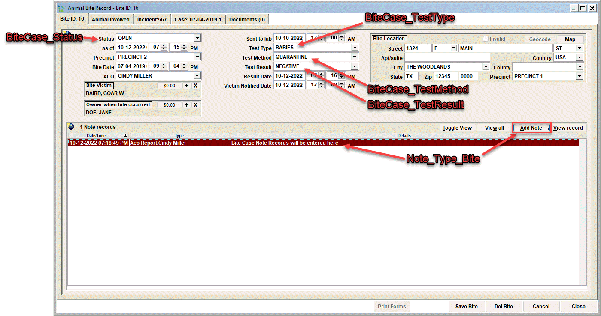Click the Save Bite button

coord(467,307)
